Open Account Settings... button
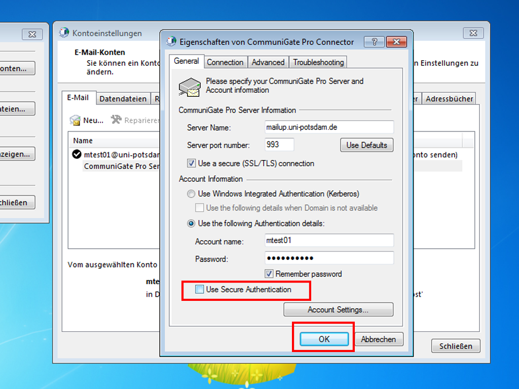The height and width of the screenshot is (389, 519). pyautogui.click(x=338, y=309)
